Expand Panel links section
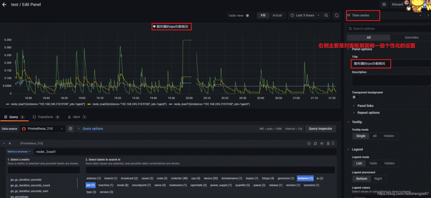The height and width of the screenshot is (198, 431). pyautogui.click(x=365, y=106)
